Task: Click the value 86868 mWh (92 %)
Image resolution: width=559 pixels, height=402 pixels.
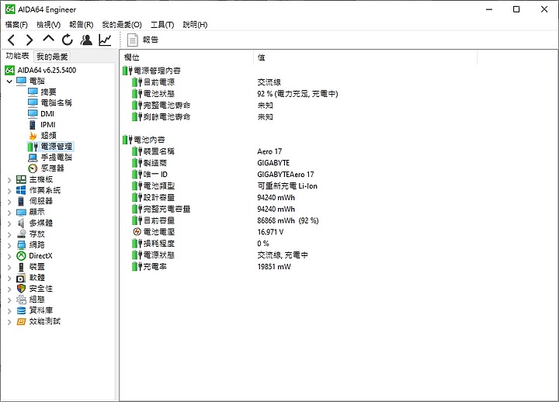Action: [288, 220]
